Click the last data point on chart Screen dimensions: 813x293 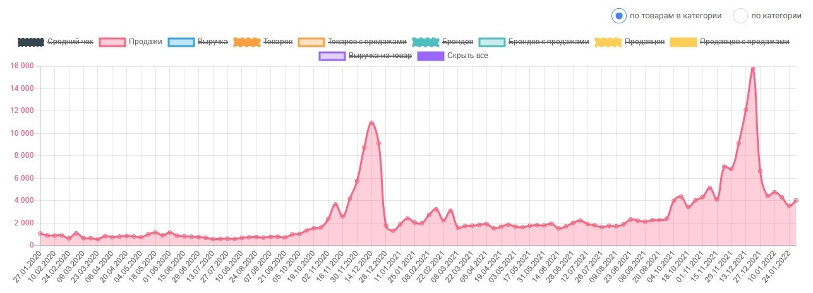(x=797, y=200)
